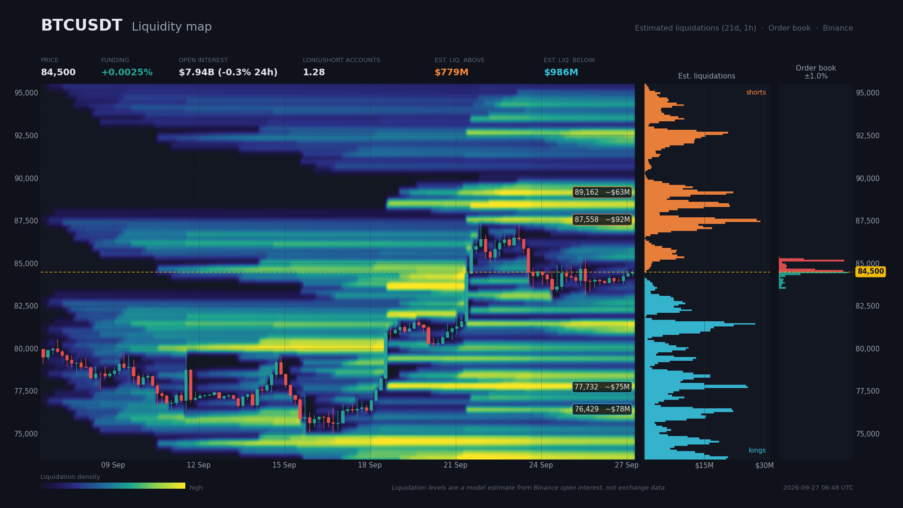Click the timestamp 2026-09-27 06:48 UTC
Screen dimensions: 903x508
(818, 488)
